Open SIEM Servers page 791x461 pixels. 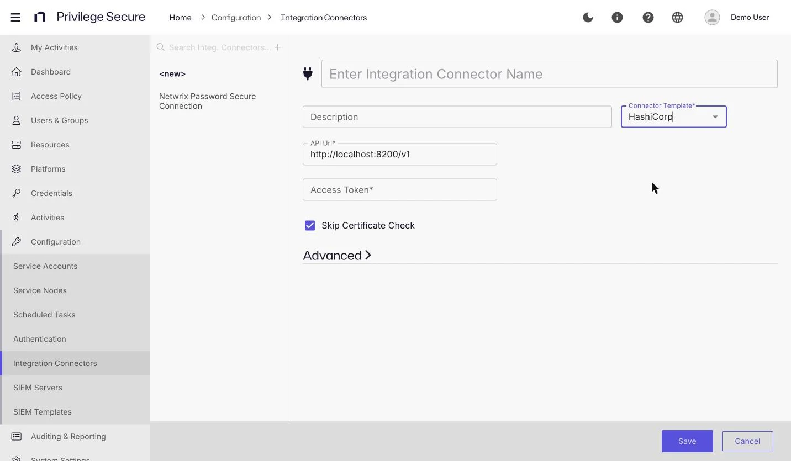75,388
